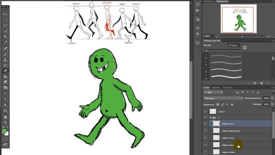Select the Lasso tool

(x=5, y=25)
